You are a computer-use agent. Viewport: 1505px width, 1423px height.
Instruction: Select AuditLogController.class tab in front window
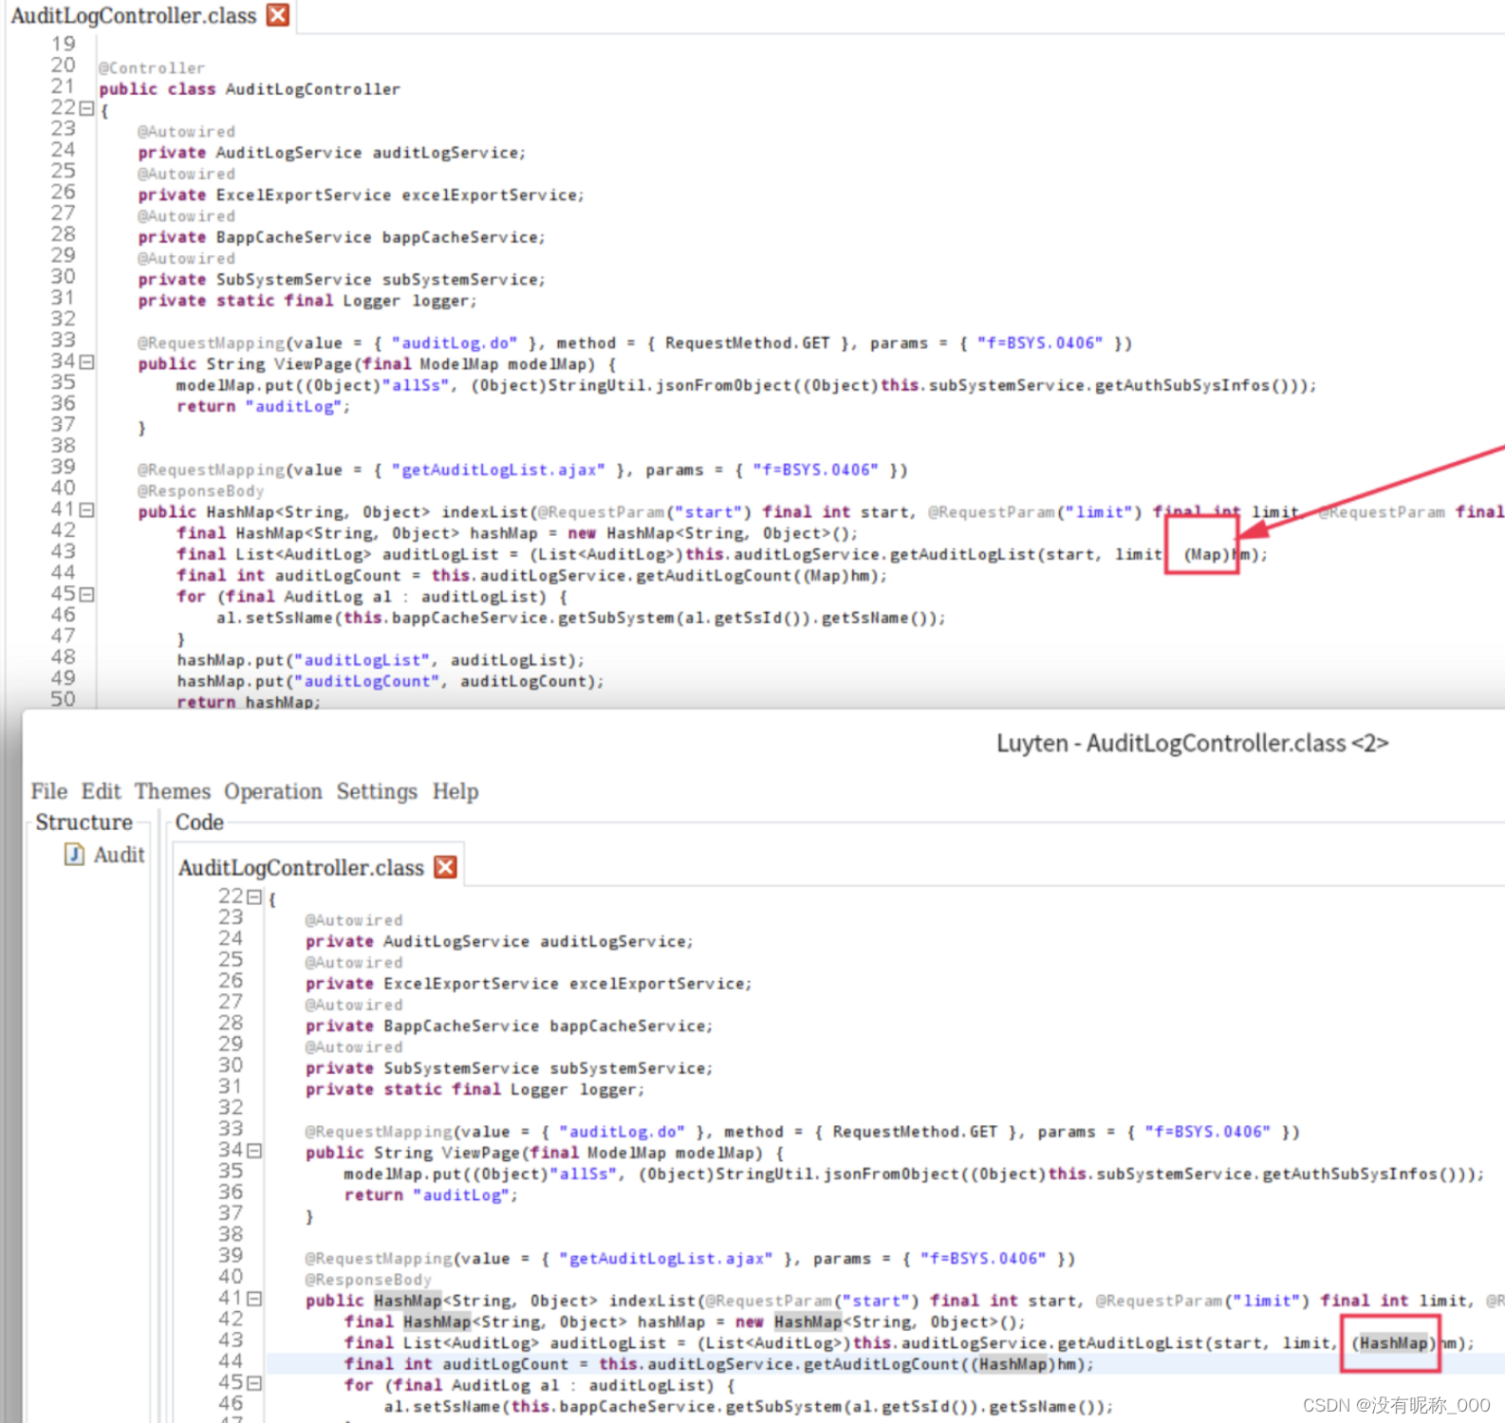coord(301,868)
